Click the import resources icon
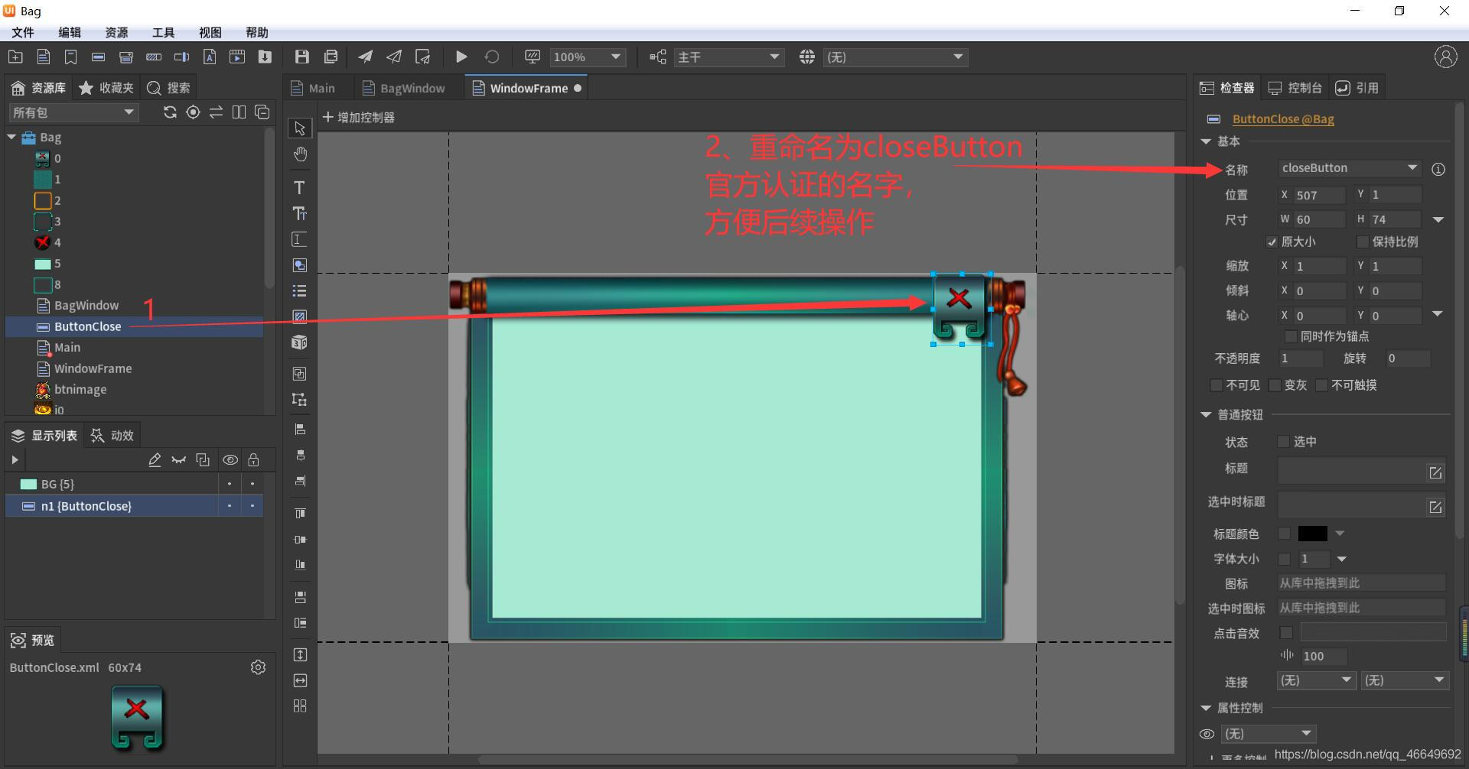The width and height of the screenshot is (1469, 769). 265,57
